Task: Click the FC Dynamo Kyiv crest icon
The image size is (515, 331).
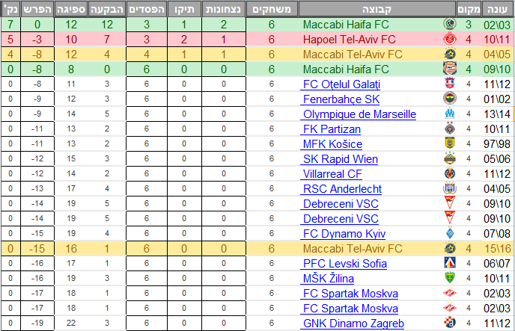Action: coord(449,233)
